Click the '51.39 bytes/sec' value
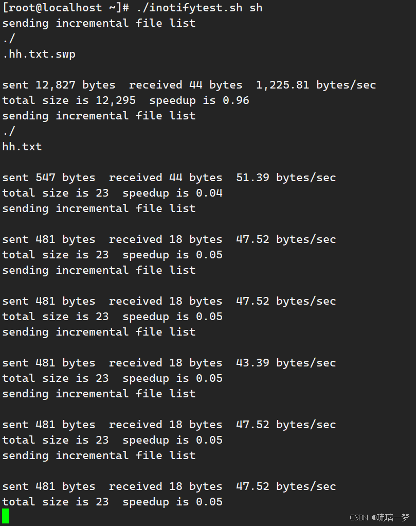 (x=286, y=178)
